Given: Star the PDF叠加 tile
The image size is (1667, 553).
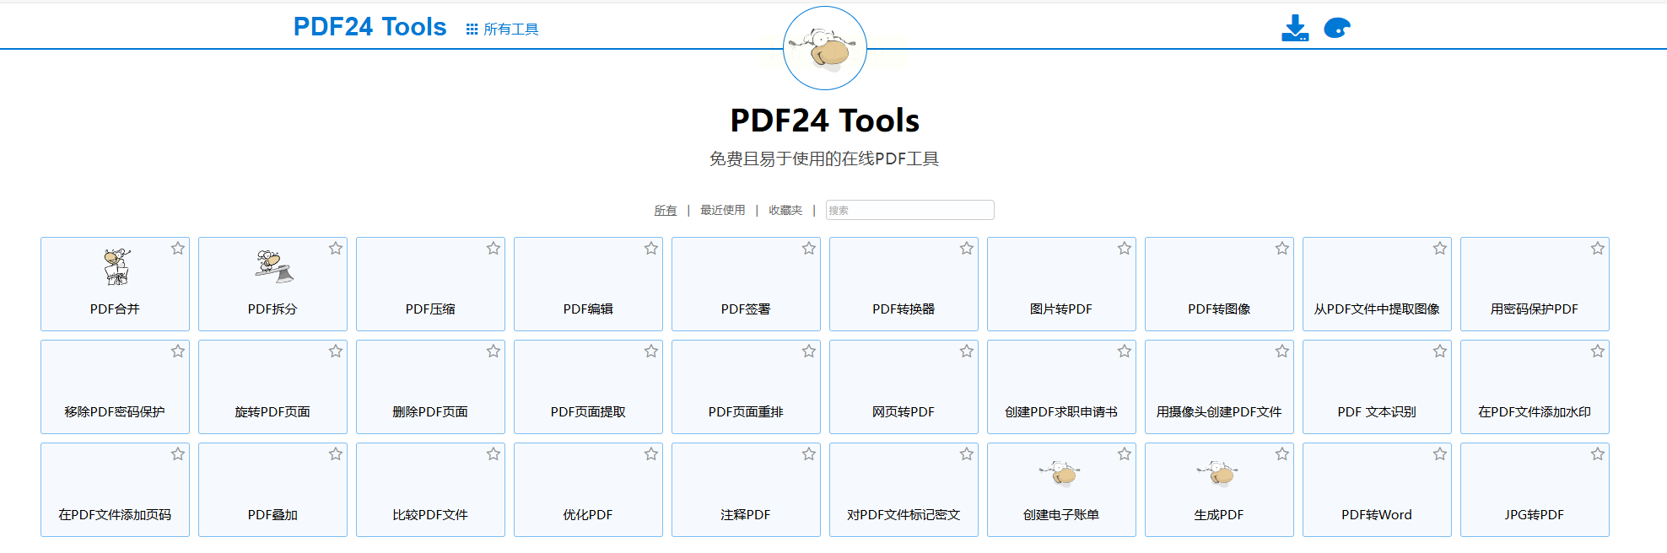Looking at the screenshot, I should [336, 454].
